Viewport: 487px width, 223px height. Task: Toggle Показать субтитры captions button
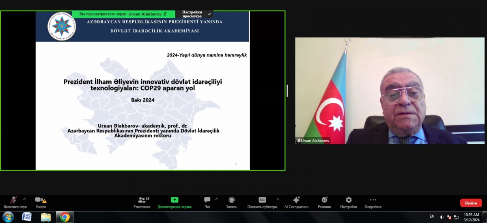pos(262,202)
